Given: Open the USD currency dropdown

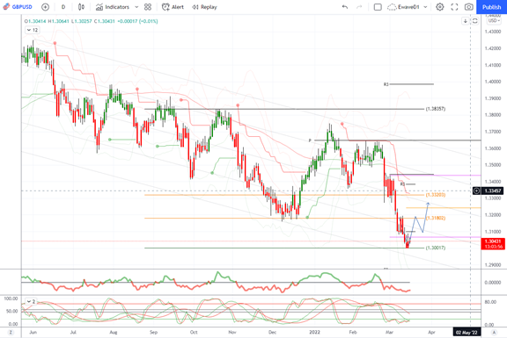Looking at the screenshot, I should (x=494, y=21).
